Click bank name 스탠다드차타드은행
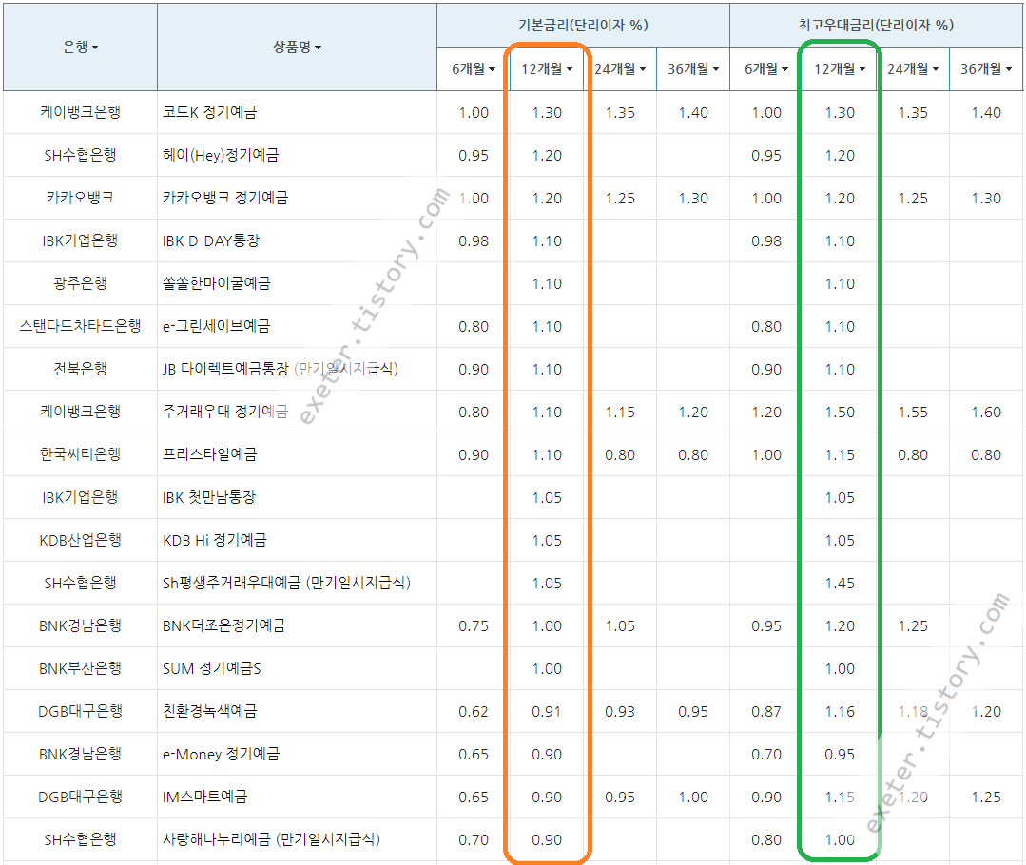Image resolution: width=1026 pixels, height=865 pixels. pos(80,326)
